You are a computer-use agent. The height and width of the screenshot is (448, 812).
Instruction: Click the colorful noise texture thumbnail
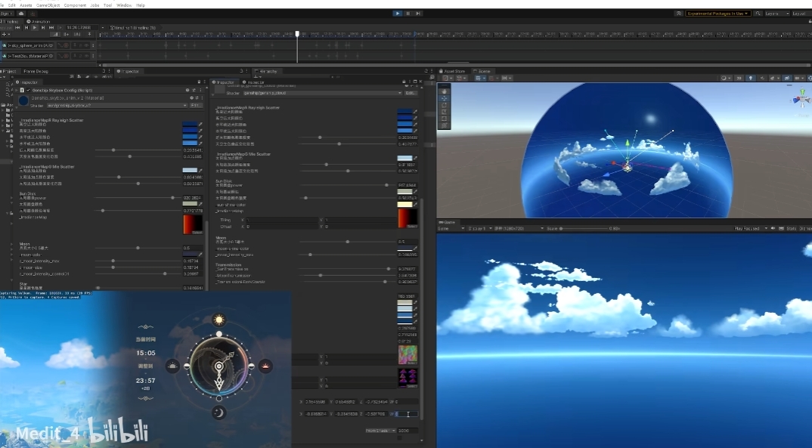tap(408, 355)
